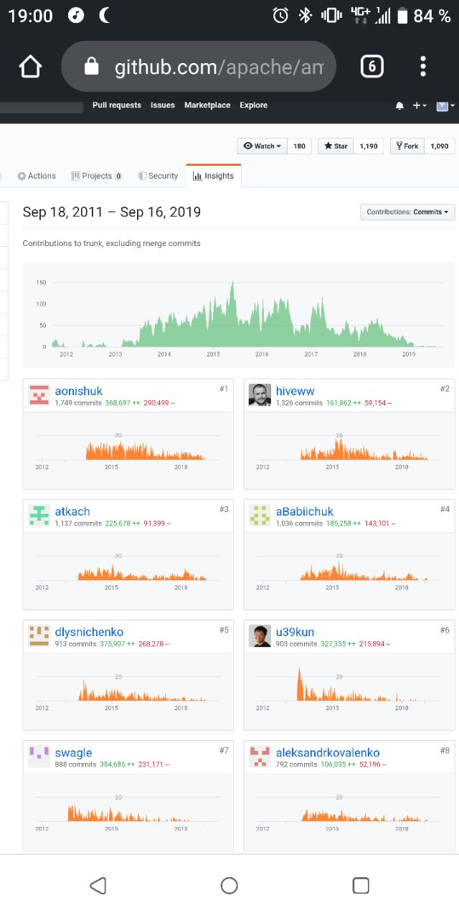This screenshot has height=918, width=459.
Task: Open Explore in top nav
Action: pyautogui.click(x=253, y=105)
